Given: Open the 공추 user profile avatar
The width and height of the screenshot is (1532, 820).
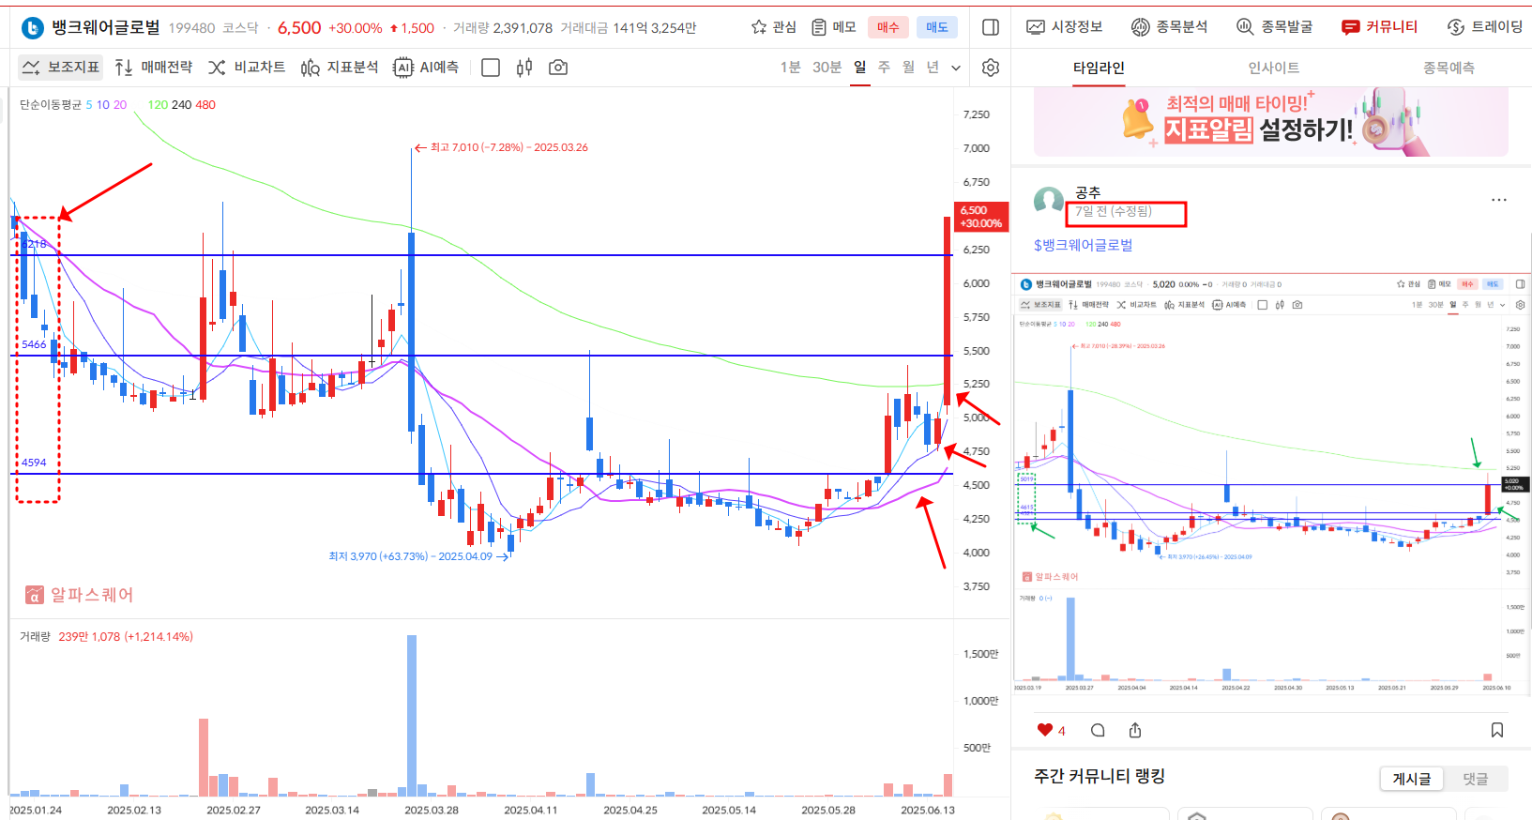Looking at the screenshot, I should [1049, 203].
